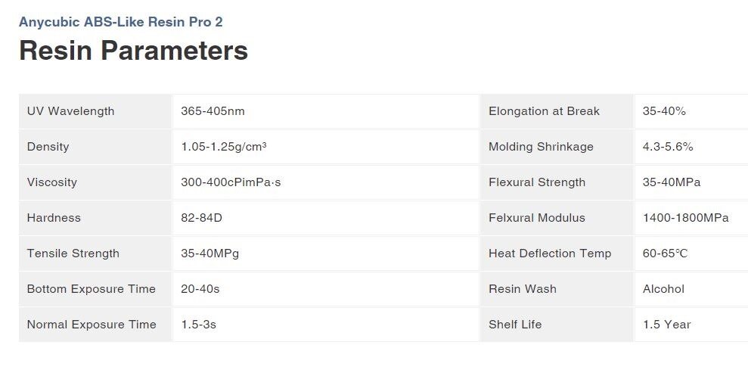Image resolution: width=748 pixels, height=367 pixels.
Task: Click the Alcohol resin wash value
Action: pos(663,289)
